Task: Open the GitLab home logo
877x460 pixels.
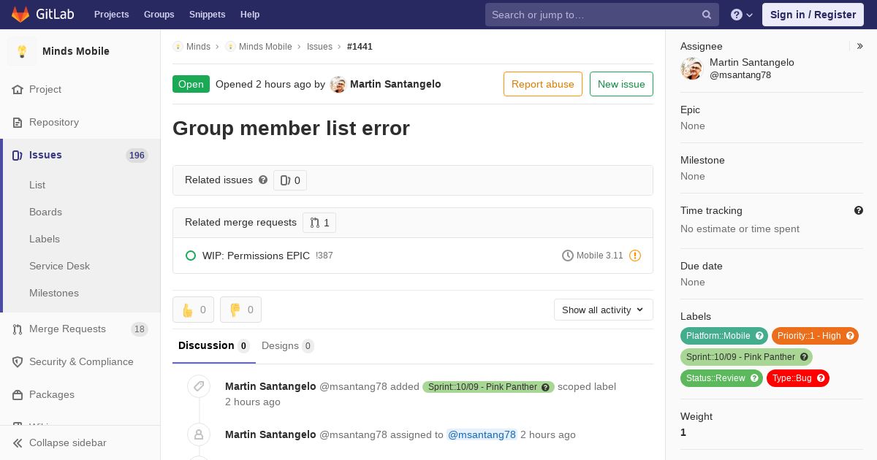Action: pyautogui.click(x=41, y=14)
